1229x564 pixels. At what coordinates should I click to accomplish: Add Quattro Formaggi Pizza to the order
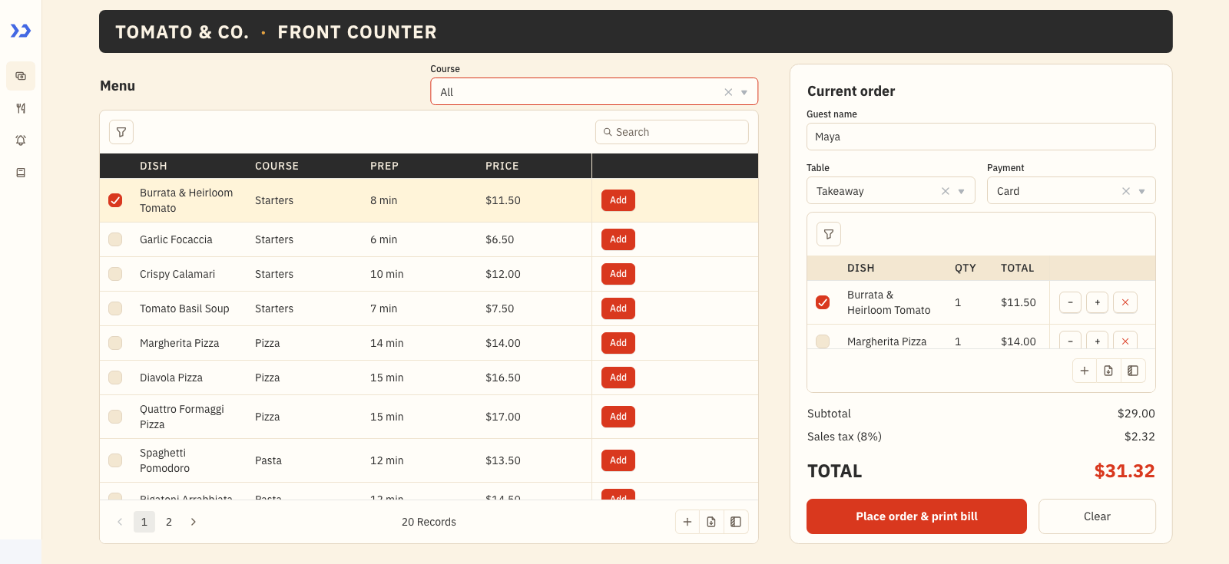click(618, 417)
